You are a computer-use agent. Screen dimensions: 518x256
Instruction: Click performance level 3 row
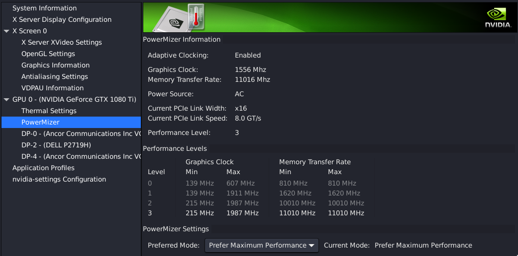click(256, 213)
